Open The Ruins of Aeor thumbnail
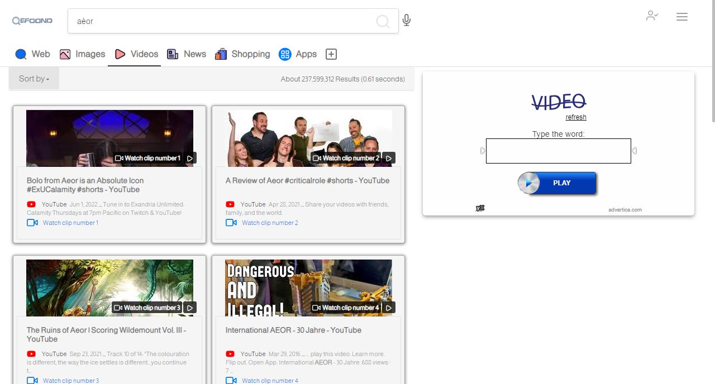This screenshot has width=715, height=384. tap(109, 287)
